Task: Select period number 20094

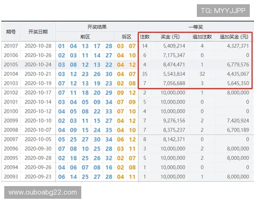Action: pyautogui.click(x=11, y=167)
